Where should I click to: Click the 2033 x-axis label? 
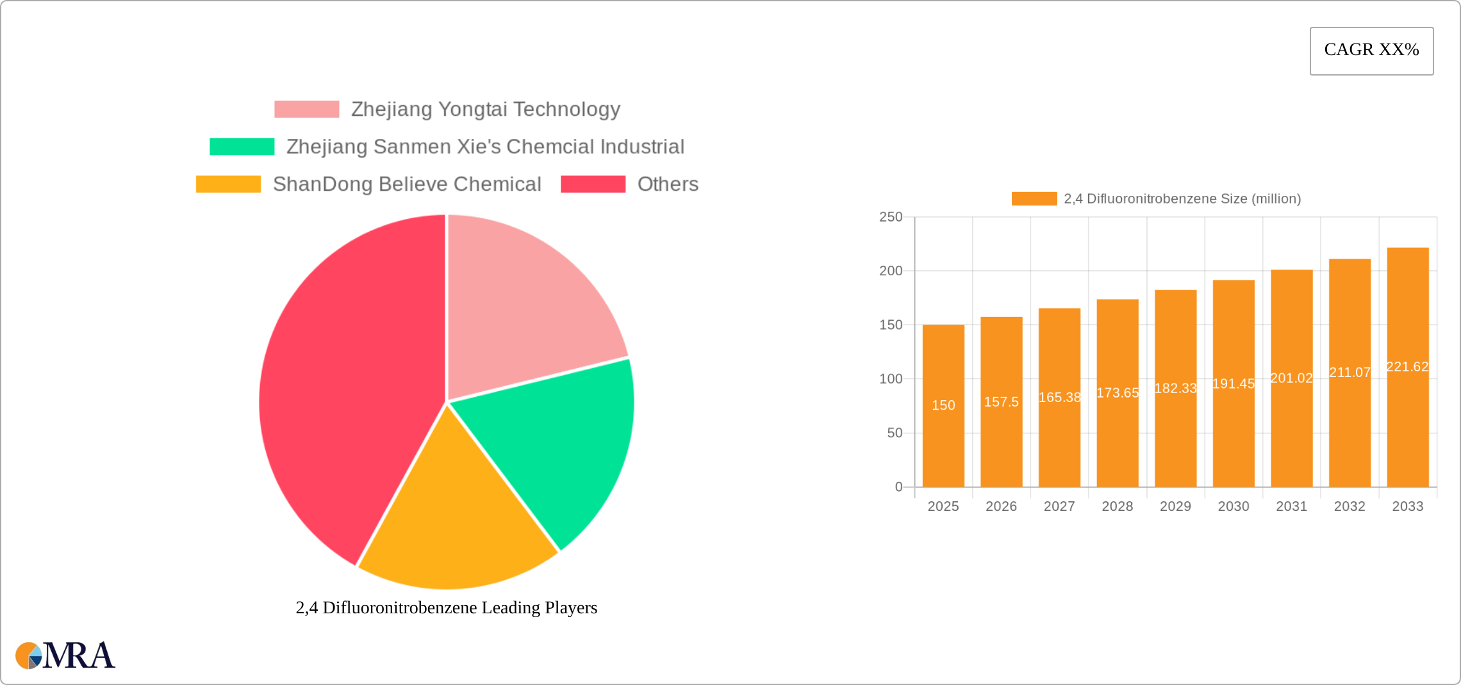click(1408, 506)
